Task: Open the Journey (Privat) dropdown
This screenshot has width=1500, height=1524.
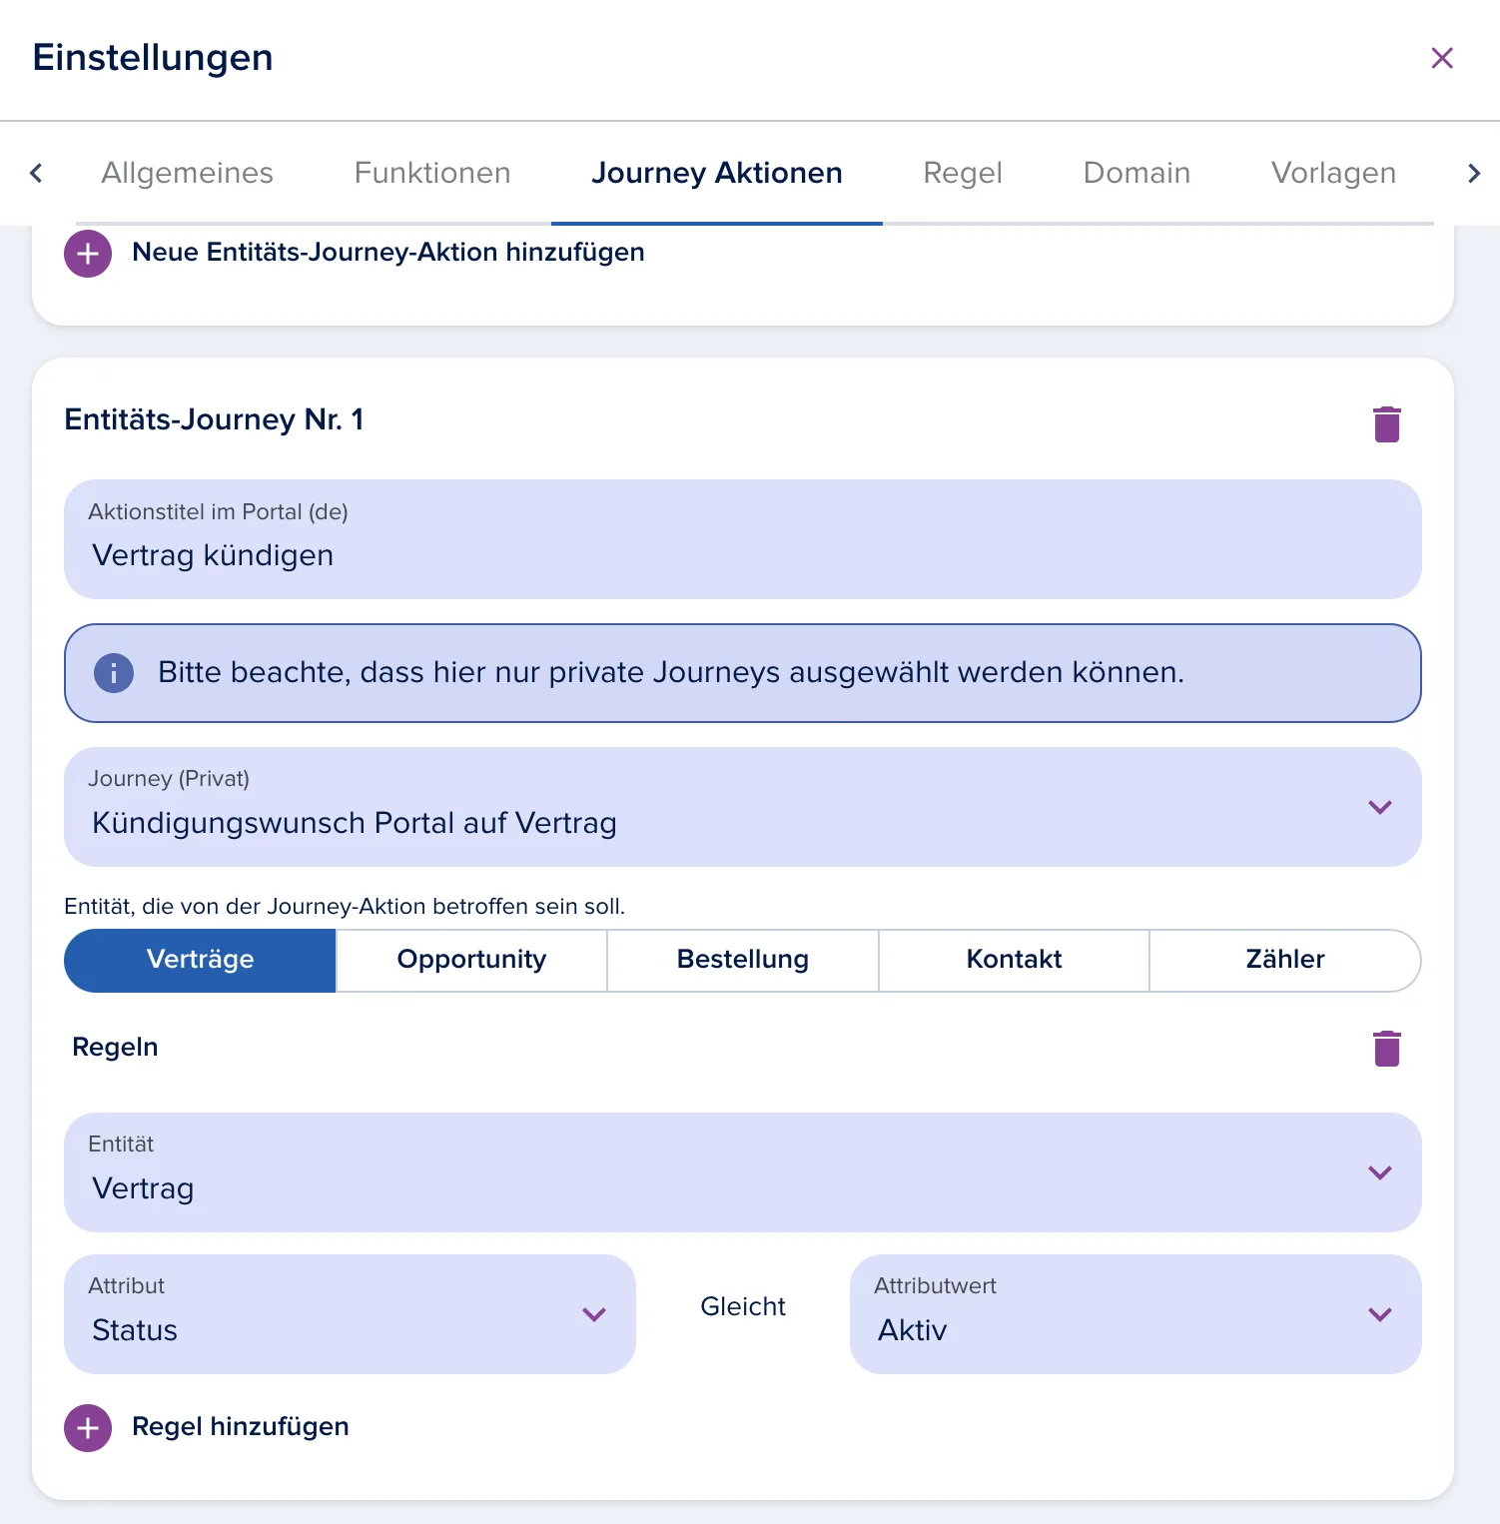Action: [742, 807]
